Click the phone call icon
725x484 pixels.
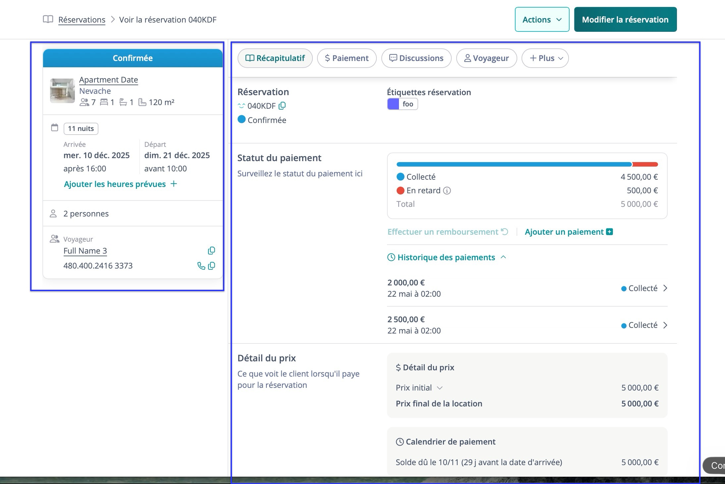click(x=201, y=266)
